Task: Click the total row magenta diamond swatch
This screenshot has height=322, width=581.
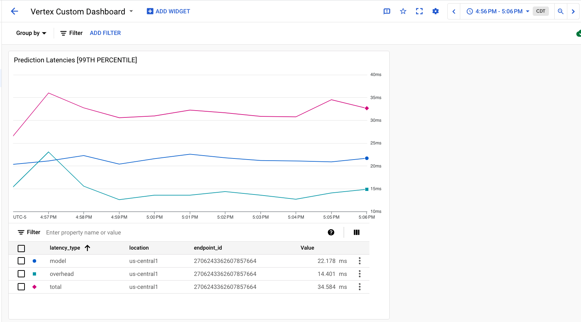Action: pos(34,287)
